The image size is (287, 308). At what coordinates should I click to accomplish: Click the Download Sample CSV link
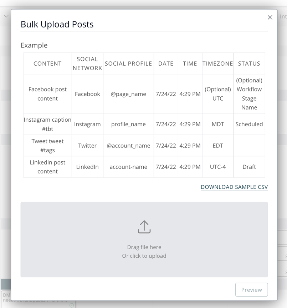pos(234,187)
